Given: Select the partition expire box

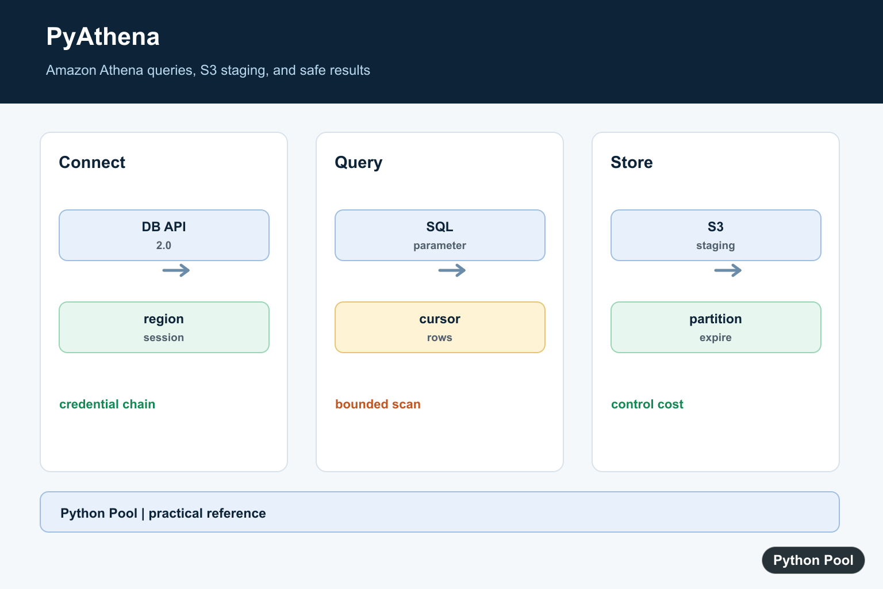Looking at the screenshot, I should (716, 327).
